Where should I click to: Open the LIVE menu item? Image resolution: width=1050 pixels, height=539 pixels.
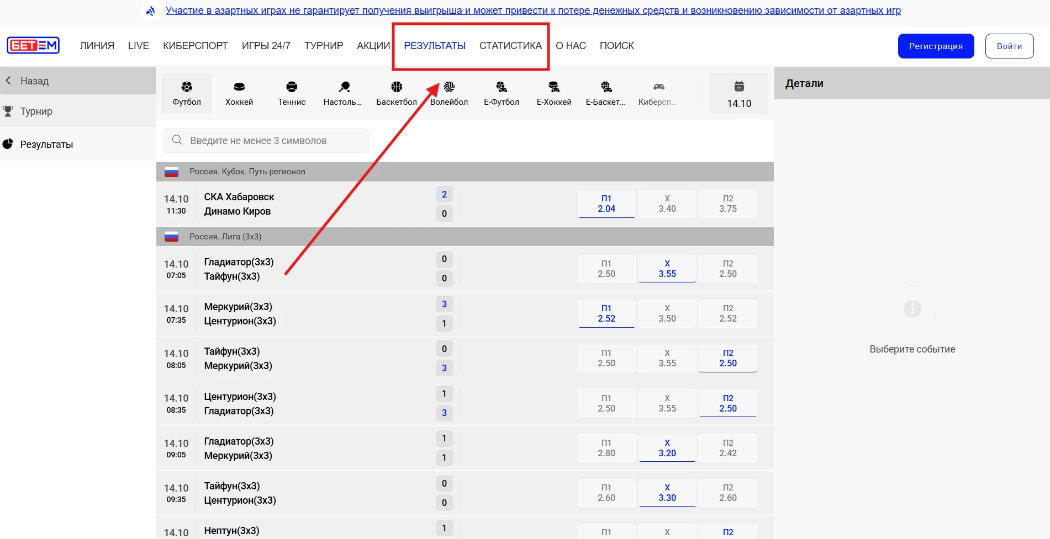point(139,46)
